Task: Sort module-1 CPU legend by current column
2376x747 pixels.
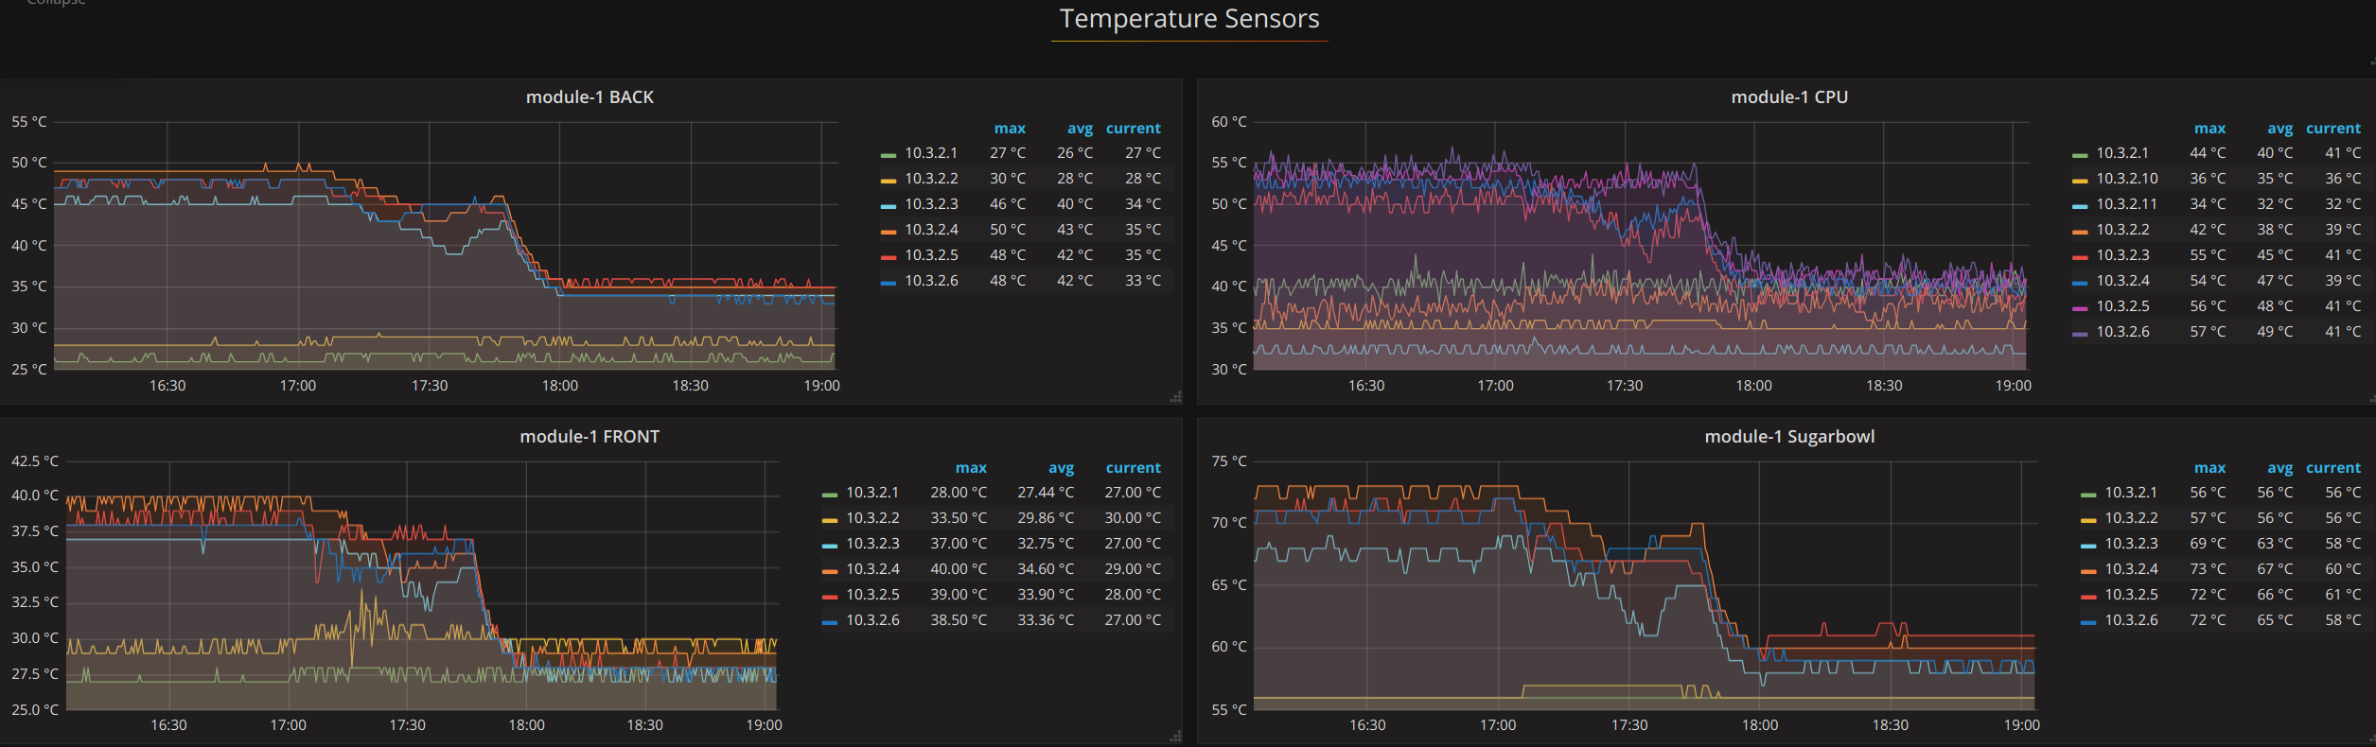Action: [x=2332, y=129]
